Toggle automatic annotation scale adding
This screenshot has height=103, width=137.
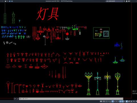tap(129, 101)
